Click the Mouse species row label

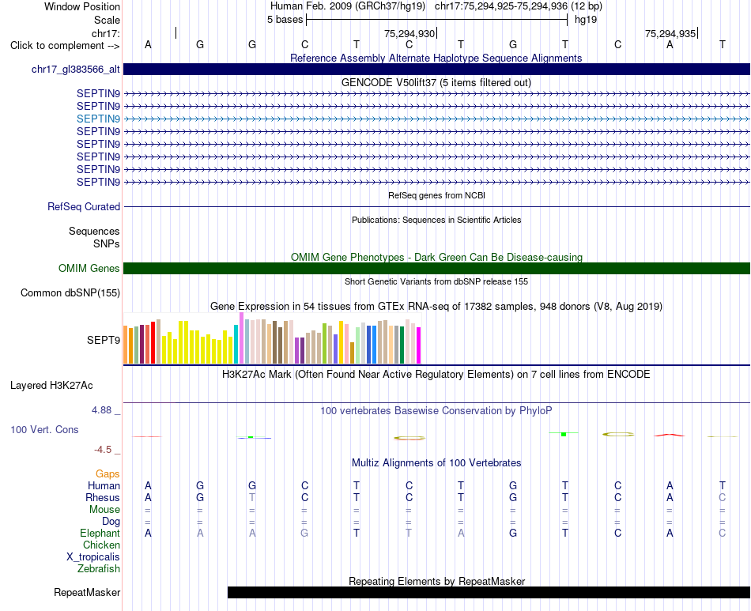[104, 510]
